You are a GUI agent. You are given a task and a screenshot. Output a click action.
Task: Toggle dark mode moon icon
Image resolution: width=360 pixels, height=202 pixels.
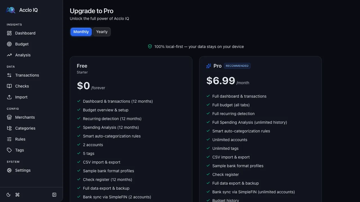pos(8,195)
